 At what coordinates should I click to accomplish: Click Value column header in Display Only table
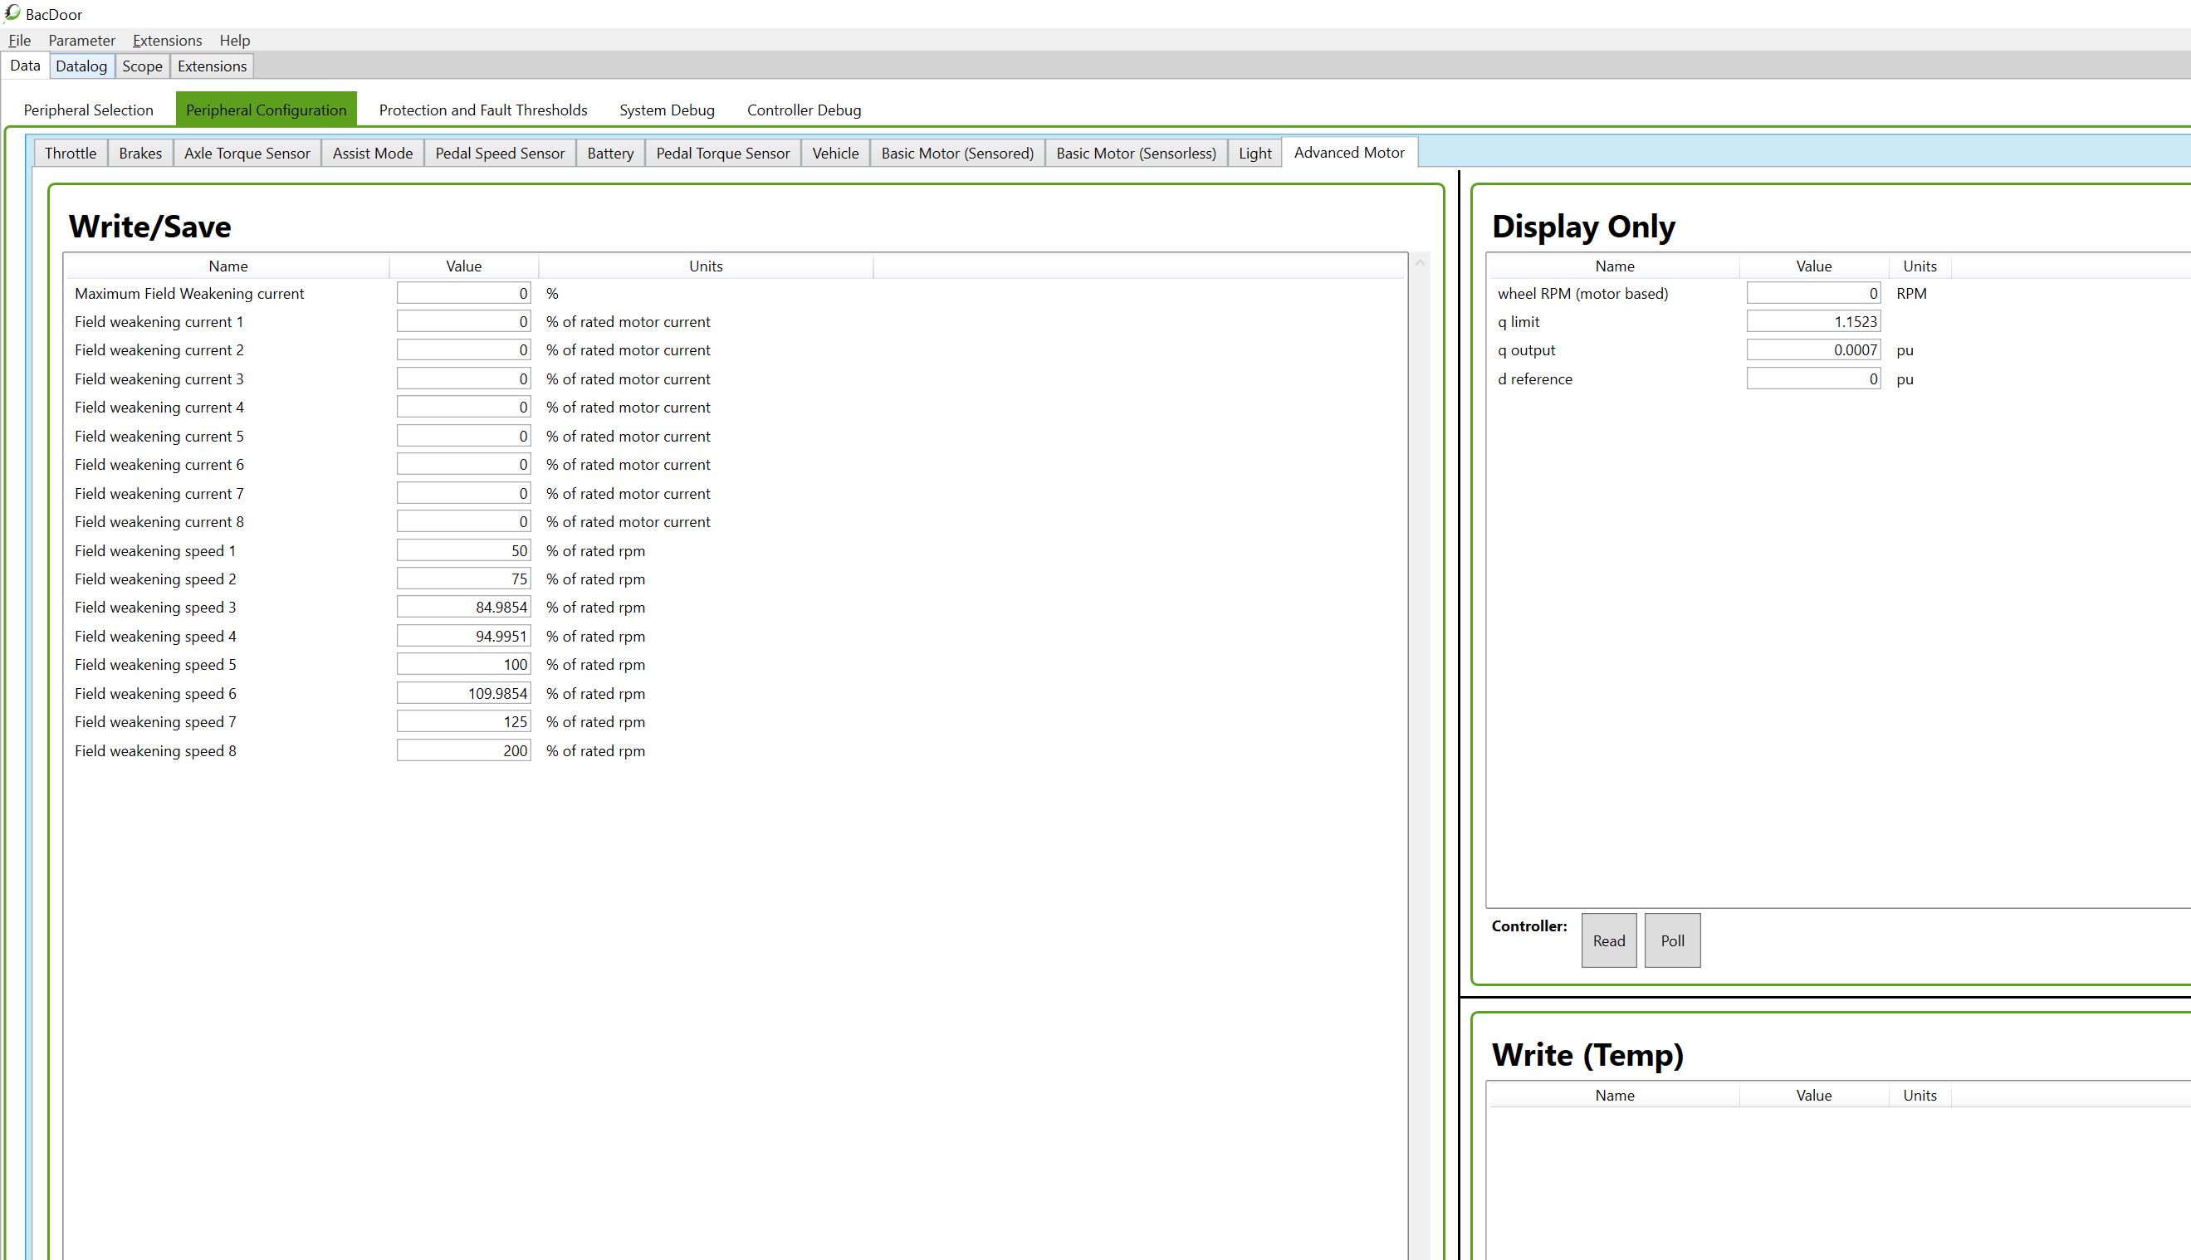[1814, 266]
